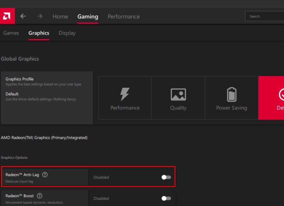Click into the Search field
Image resolution: width=284 pixels, height=206 pixels.
pos(264,16)
